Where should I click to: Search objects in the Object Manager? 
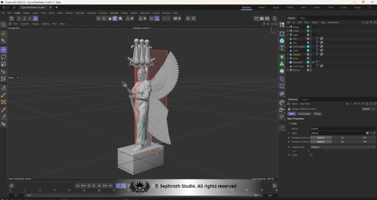[363, 23]
